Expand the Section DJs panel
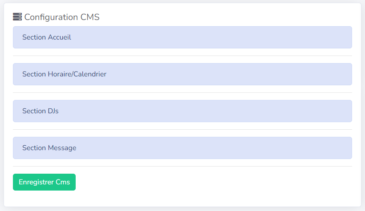The height and width of the screenshot is (211, 365). [182, 111]
